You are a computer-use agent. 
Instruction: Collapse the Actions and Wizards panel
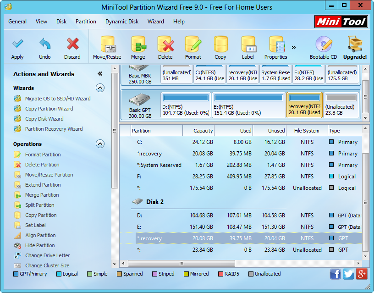(100, 74)
